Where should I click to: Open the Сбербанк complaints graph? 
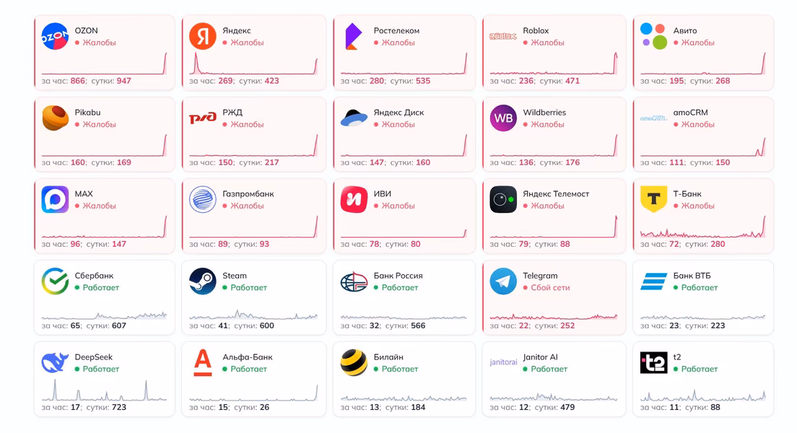pos(104,314)
